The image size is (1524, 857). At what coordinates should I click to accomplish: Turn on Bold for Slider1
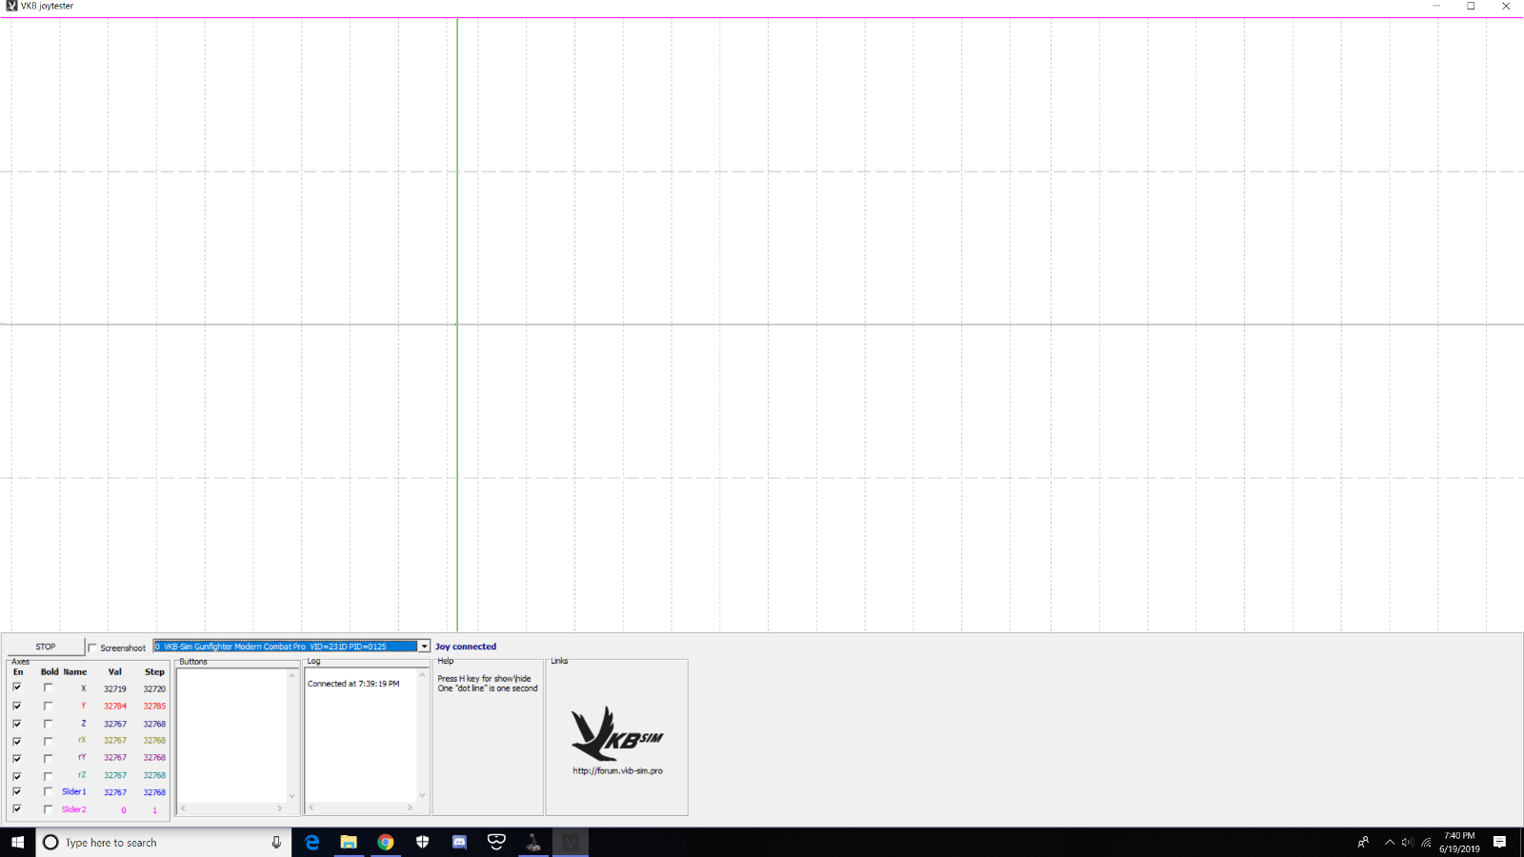pos(49,791)
